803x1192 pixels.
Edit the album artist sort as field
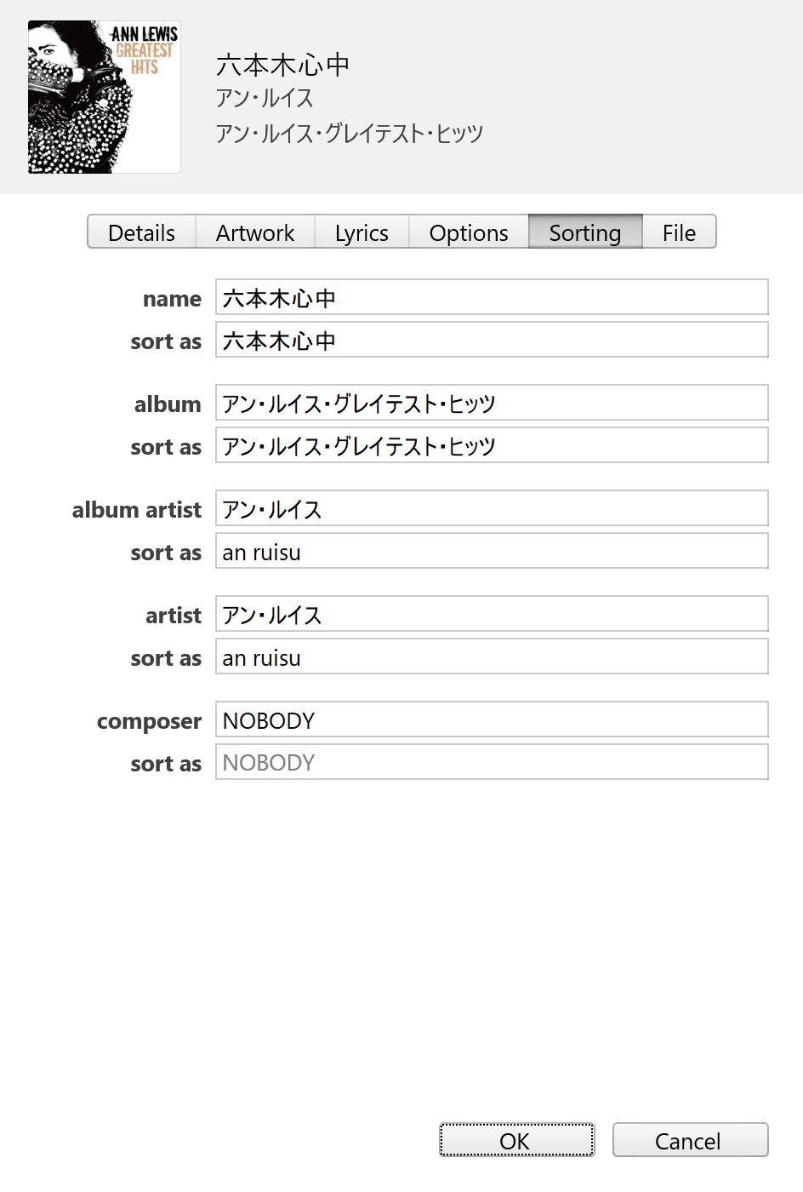pyautogui.click(x=492, y=552)
